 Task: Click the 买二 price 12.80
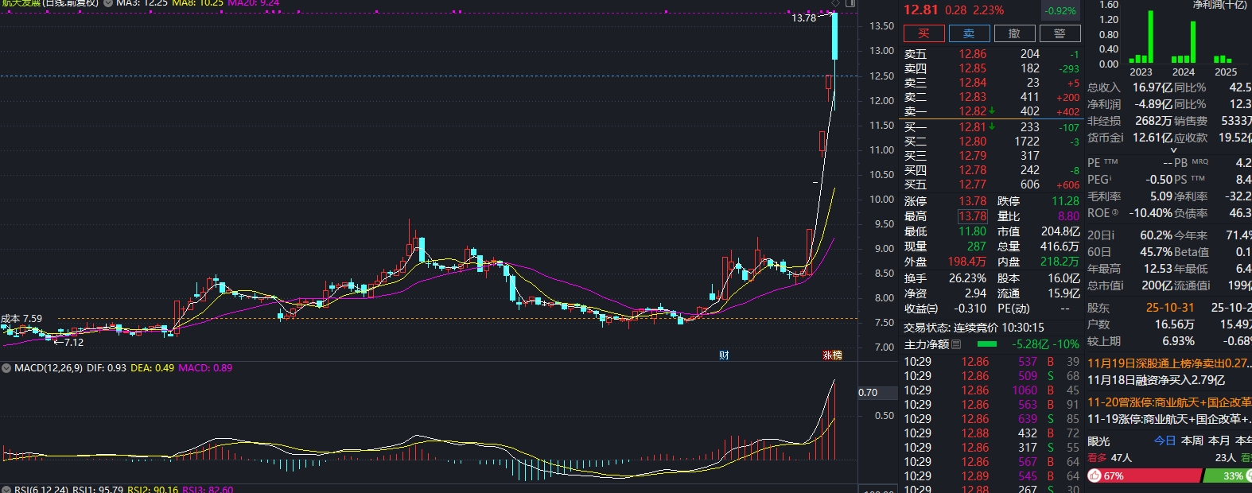click(972, 142)
